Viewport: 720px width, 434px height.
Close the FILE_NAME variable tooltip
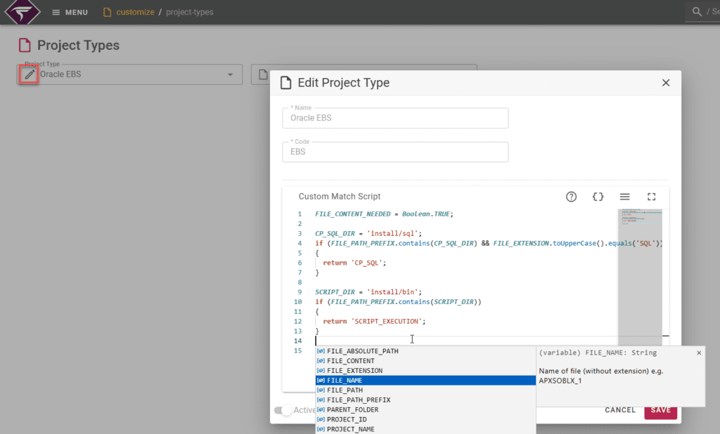(x=699, y=353)
